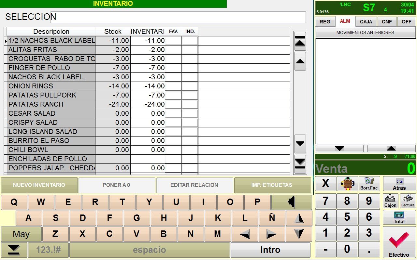Screen dimensions: 417x260
Task: Toggle FAV. for LONG ISLAND SALAD
Action: point(173,132)
